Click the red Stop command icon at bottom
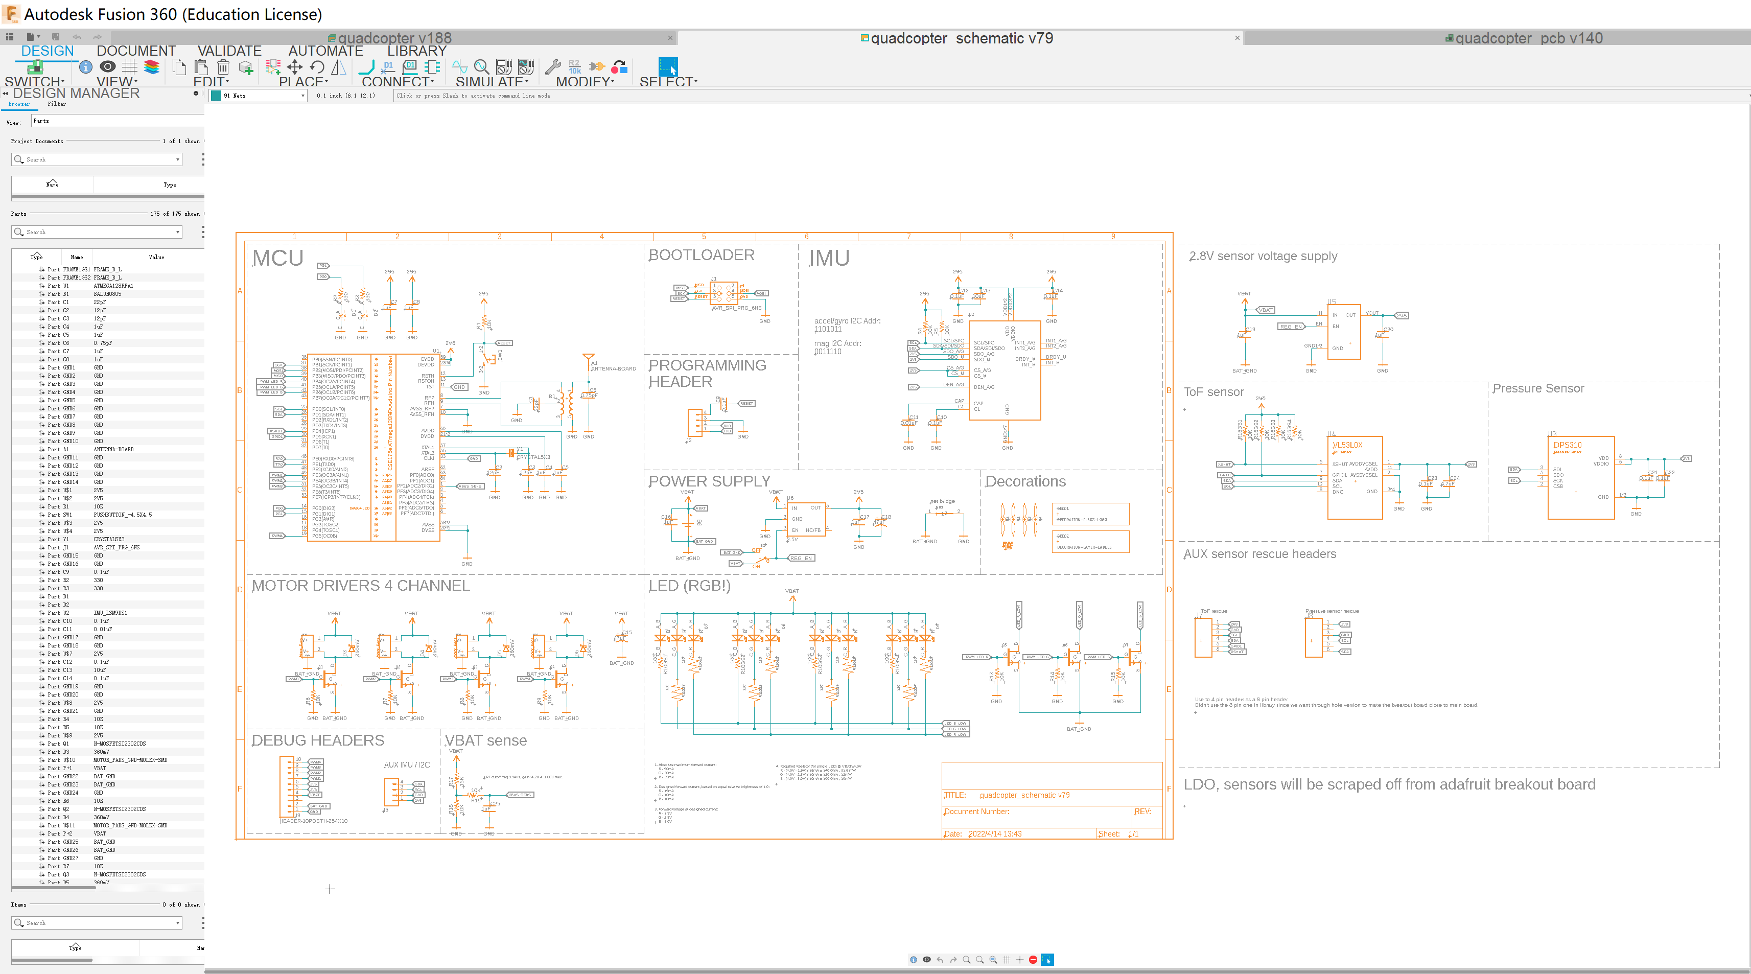Image resolution: width=1751 pixels, height=974 pixels. coord(1033,960)
